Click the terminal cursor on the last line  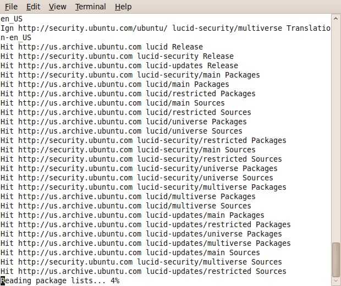tap(3, 281)
